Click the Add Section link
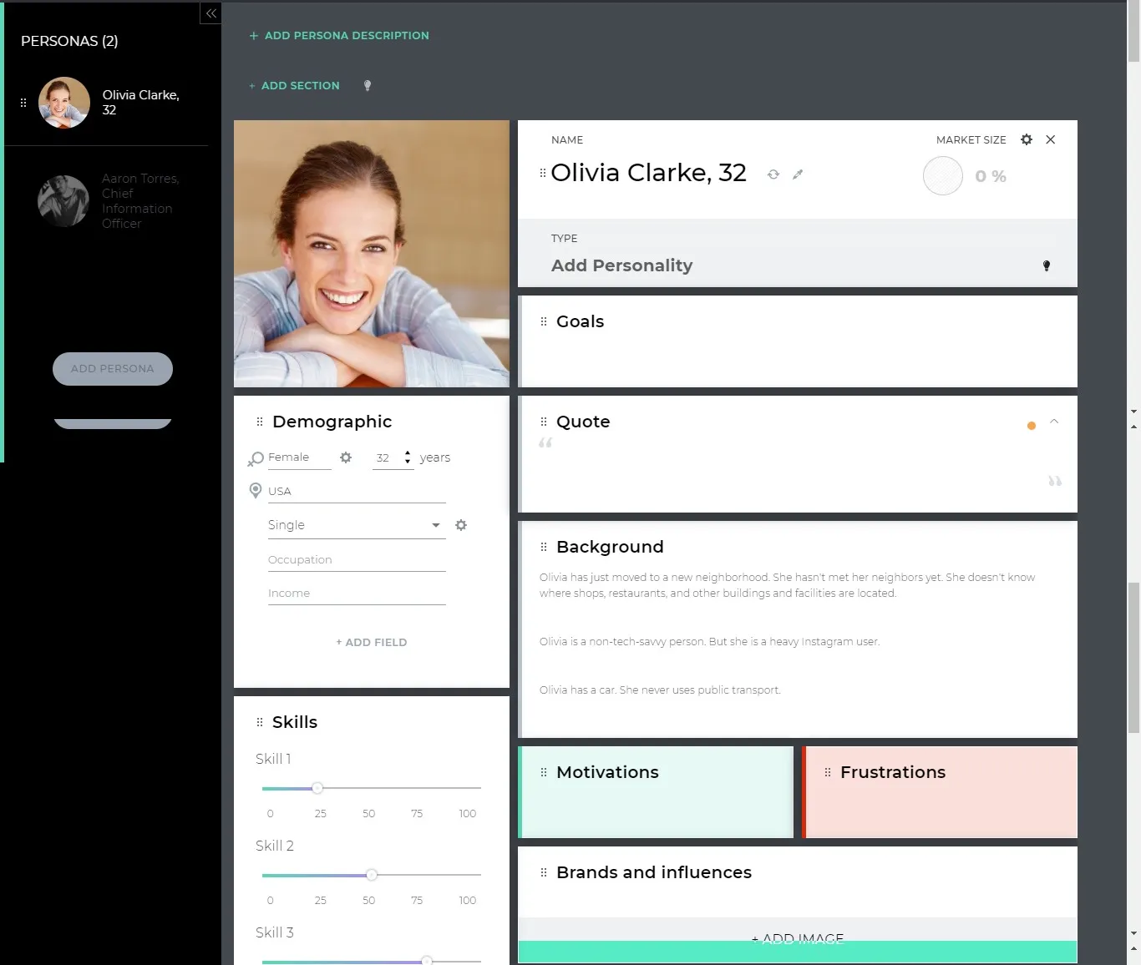The width and height of the screenshot is (1141, 965). coord(294,85)
